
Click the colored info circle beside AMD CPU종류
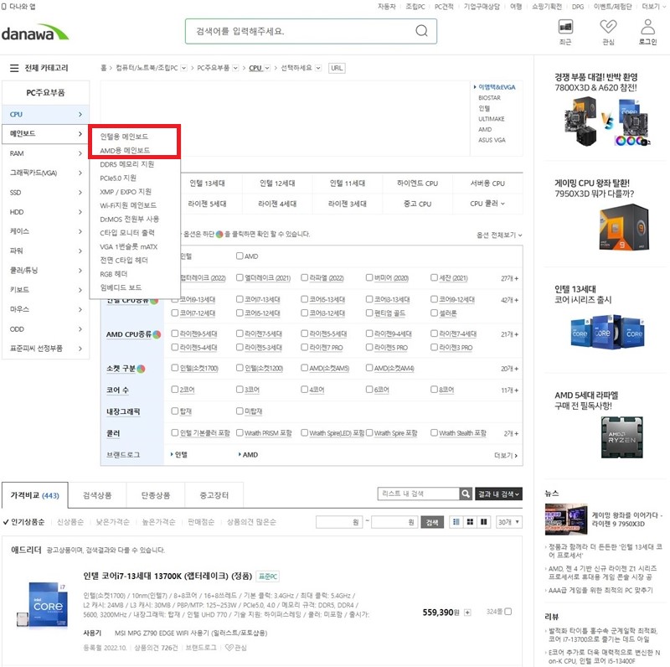[x=157, y=334]
